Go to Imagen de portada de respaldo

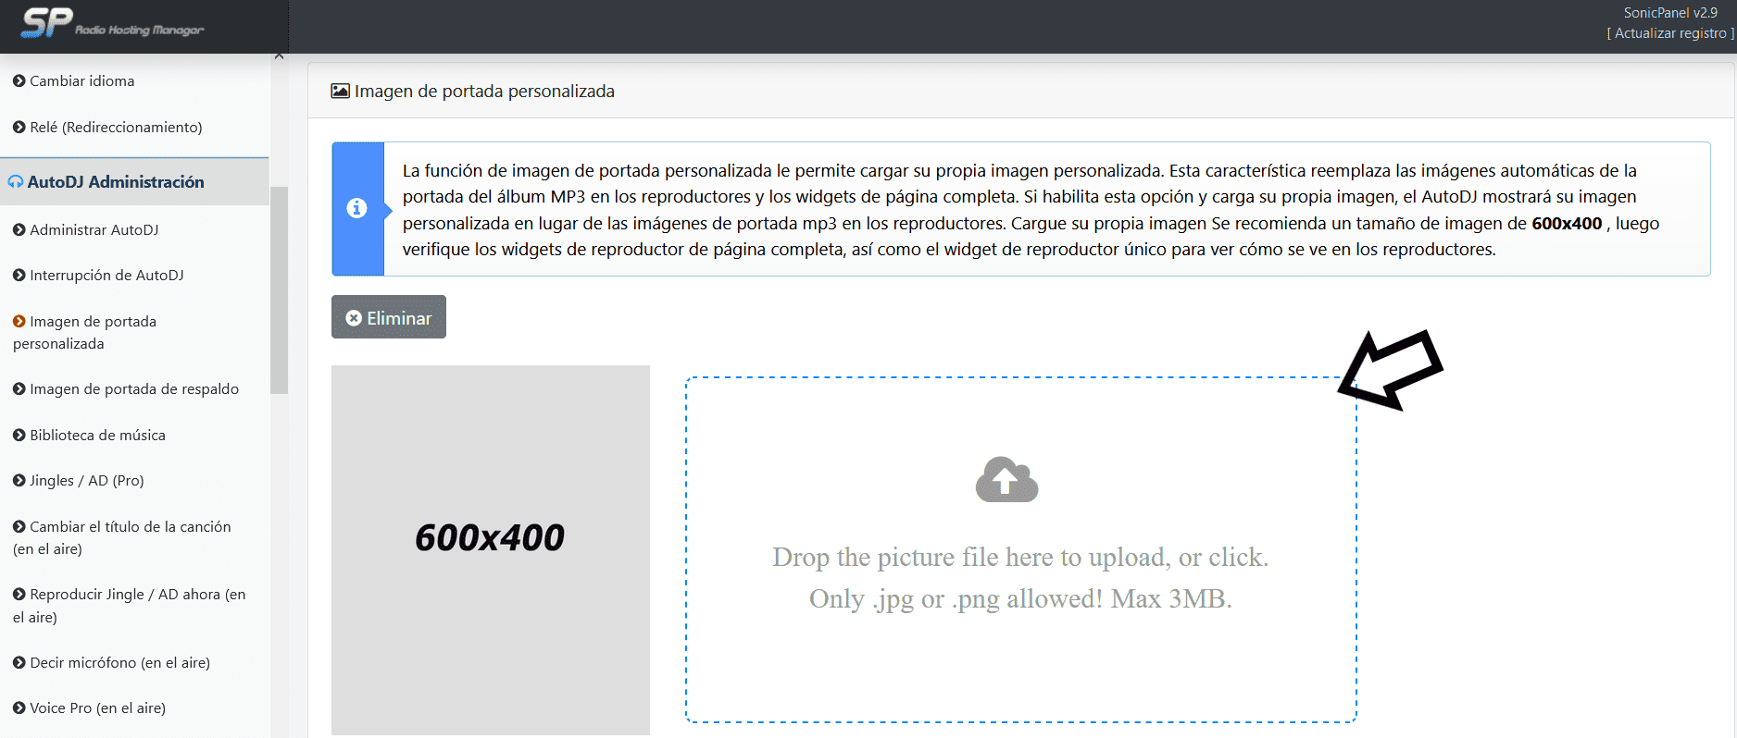coord(133,389)
